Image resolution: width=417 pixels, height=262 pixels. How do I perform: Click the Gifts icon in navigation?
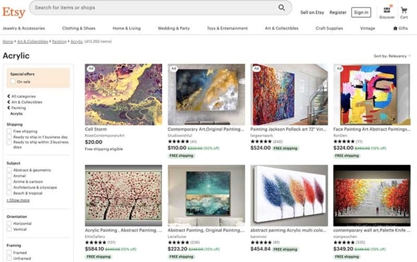tap(395, 28)
